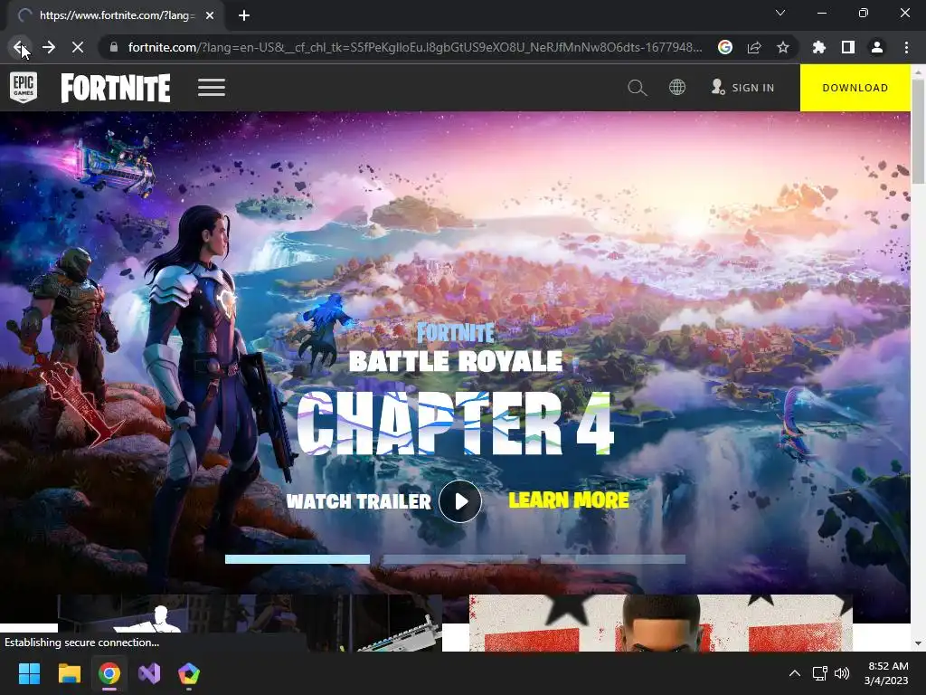Open File Explorer from taskbar
The height and width of the screenshot is (695, 926).
pyautogui.click(x=69, y=673)
